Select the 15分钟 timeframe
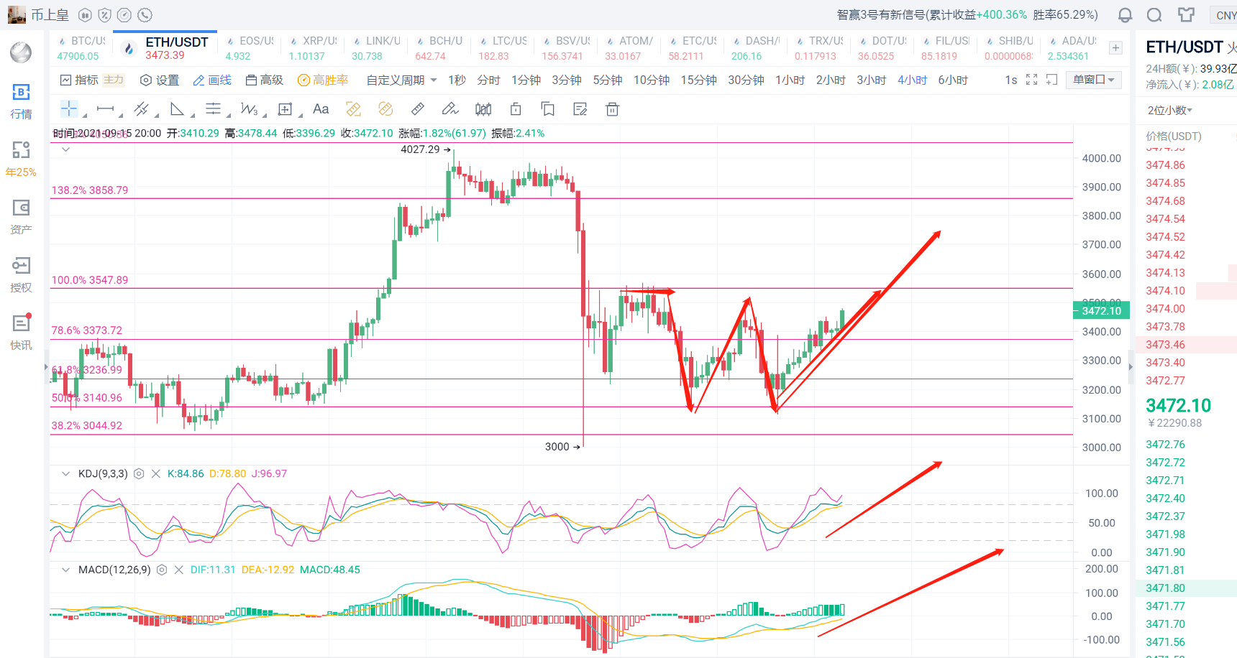This screenshot has width=1237, height=658. click(x=698, y=80)
